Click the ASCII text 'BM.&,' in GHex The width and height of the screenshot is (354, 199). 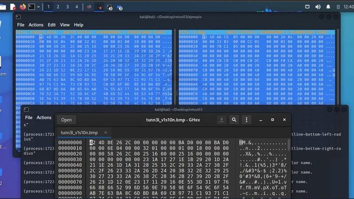[247, 143]
